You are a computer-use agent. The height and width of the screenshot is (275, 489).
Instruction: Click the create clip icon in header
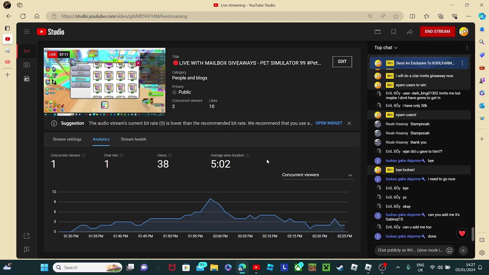pyautogui.click(x=377, y=32)
